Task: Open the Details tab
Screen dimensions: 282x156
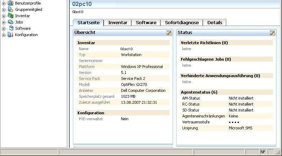Action: [215, 22]
